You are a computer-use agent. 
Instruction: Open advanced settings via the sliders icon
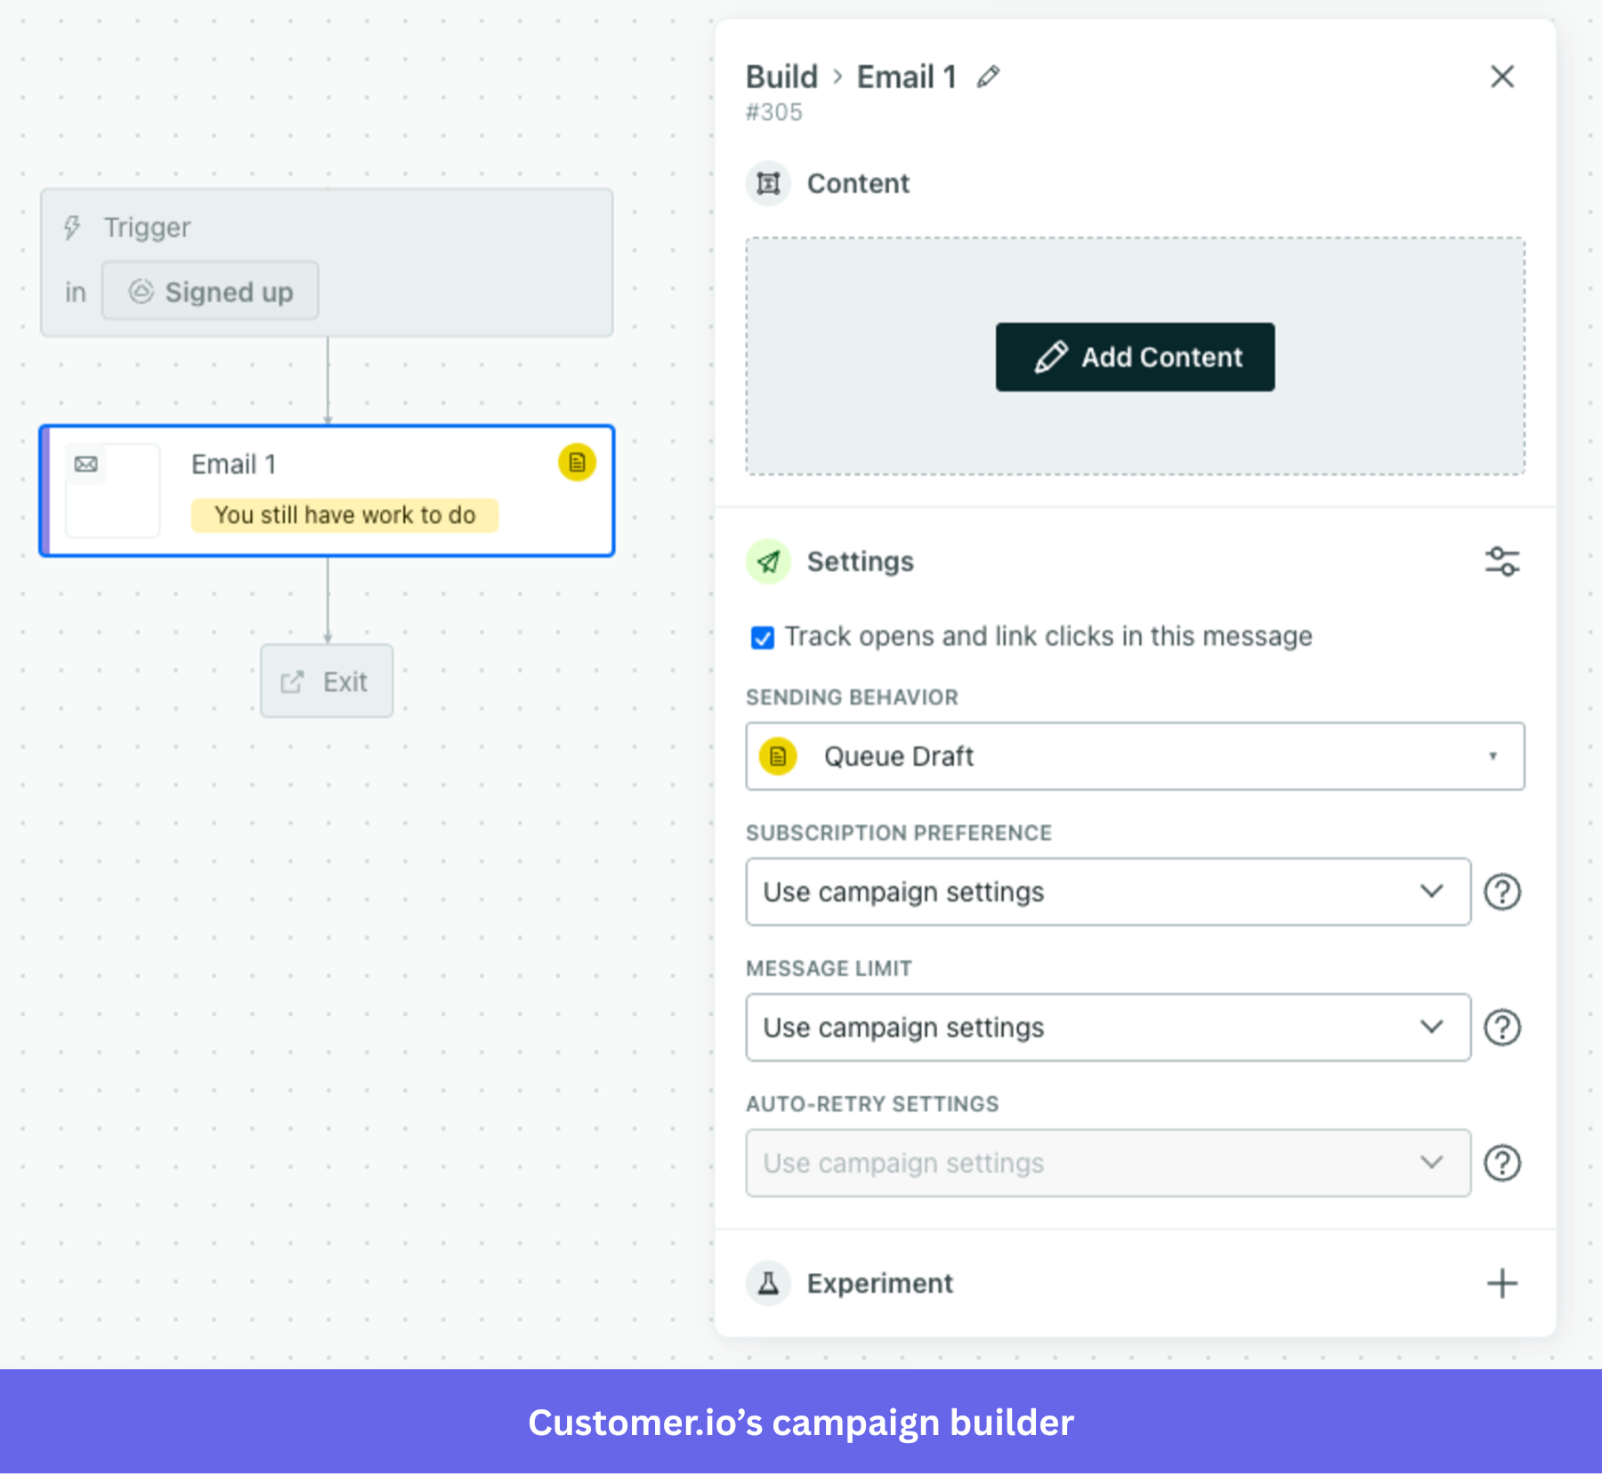click(x=1502, y=561)
